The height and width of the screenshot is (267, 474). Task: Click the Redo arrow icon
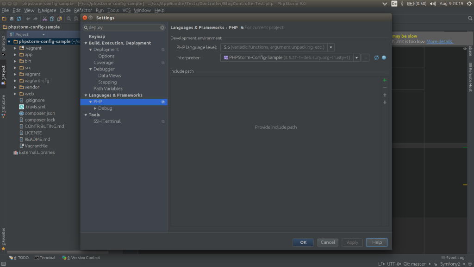(x=35, y=19)
